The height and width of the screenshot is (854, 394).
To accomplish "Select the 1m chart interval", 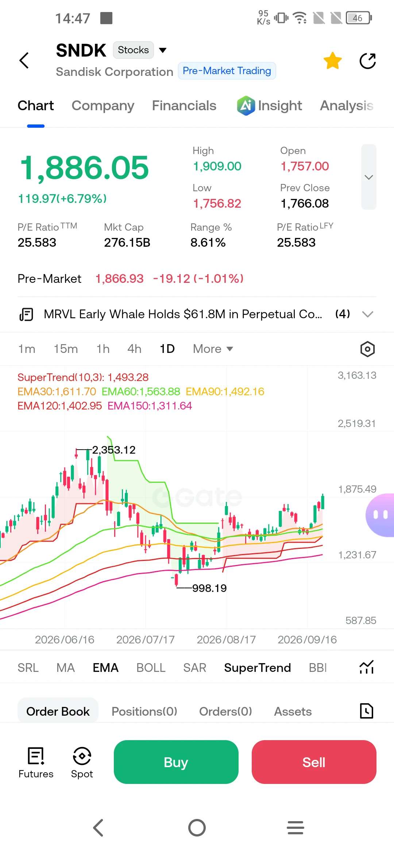I will point(27,349).
